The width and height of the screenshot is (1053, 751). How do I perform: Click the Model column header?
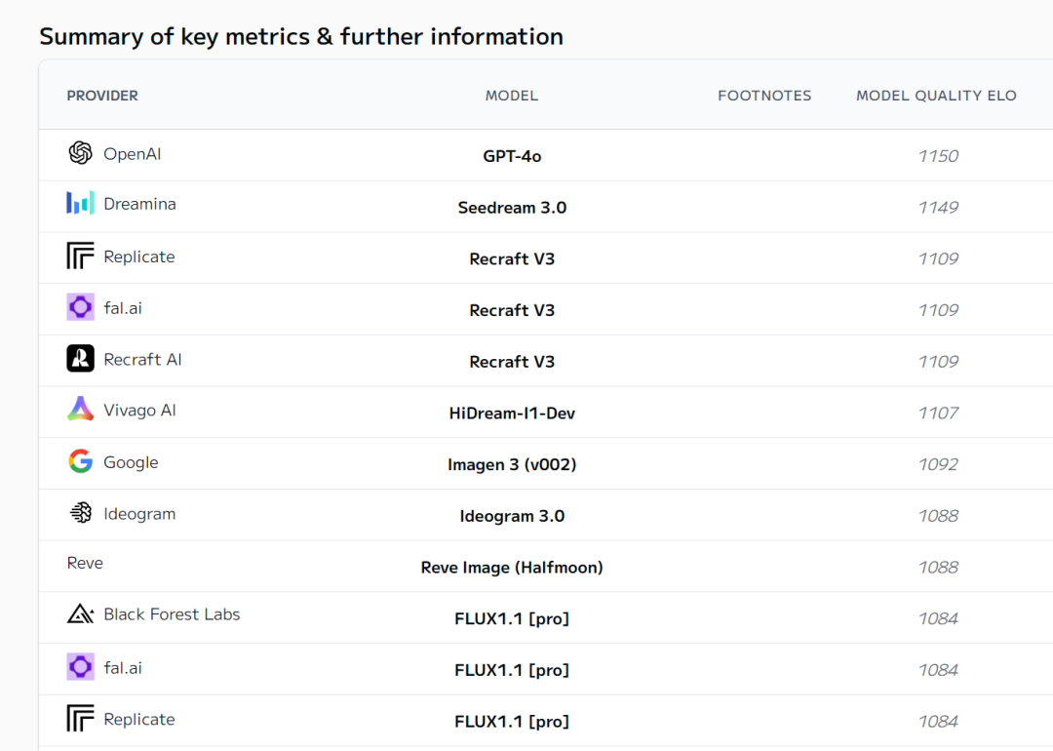tap(512, 96)
